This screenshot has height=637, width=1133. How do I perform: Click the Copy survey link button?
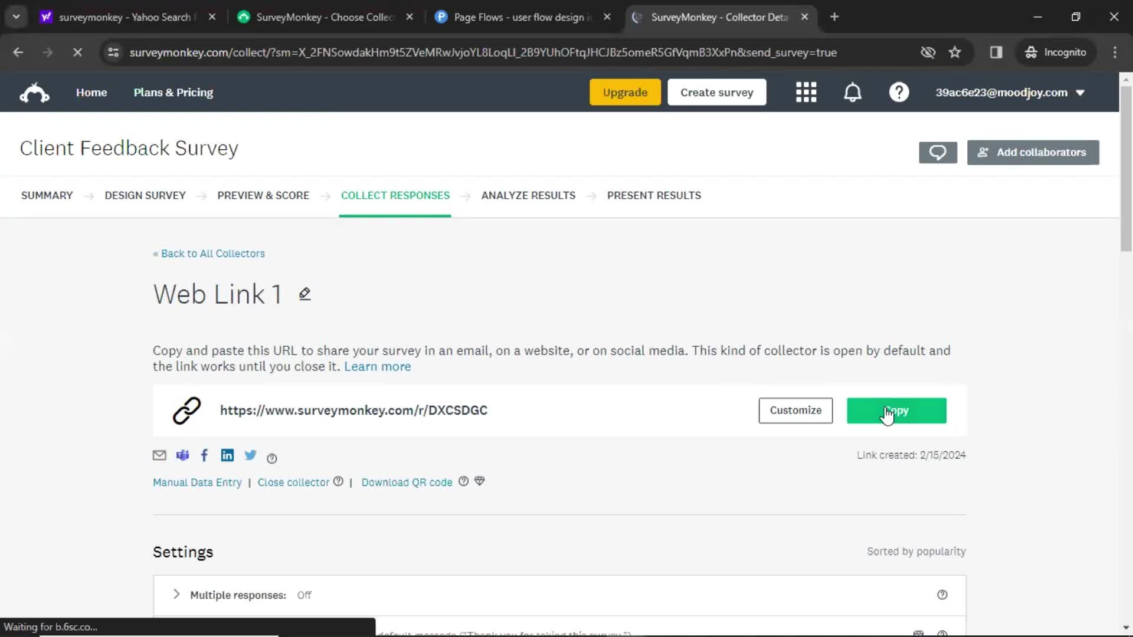[896, 410]
